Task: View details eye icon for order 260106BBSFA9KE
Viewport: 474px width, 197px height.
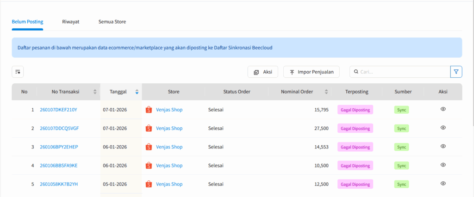Action: pos(443,165)
